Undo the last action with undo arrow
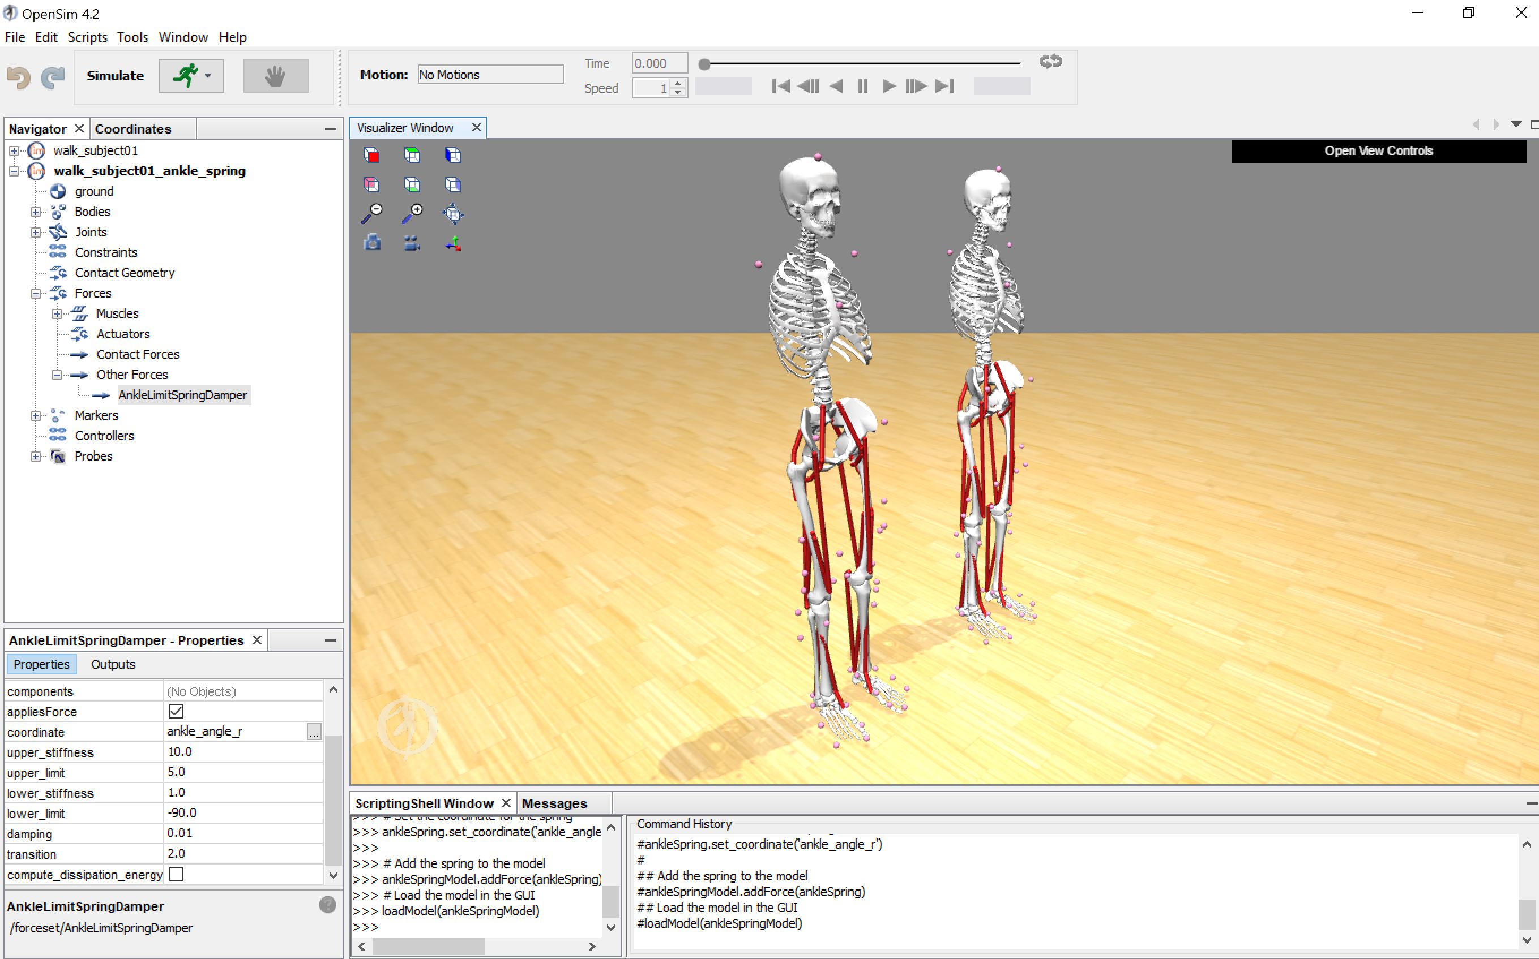This screenshot has width=1539, height=959. [19, 77]
